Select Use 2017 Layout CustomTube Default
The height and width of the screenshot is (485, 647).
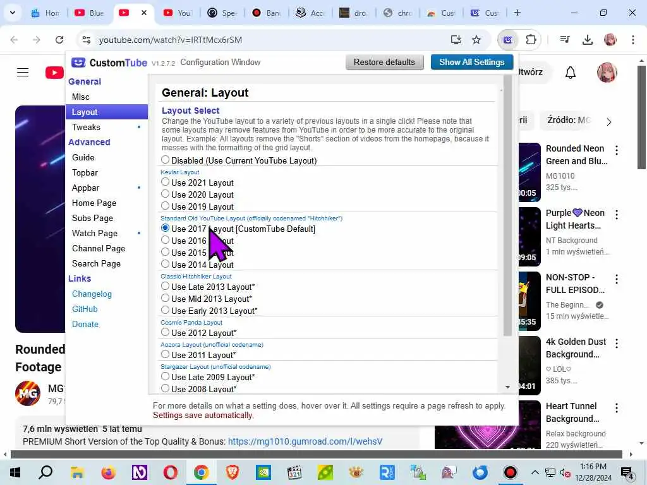click(165, 227)
